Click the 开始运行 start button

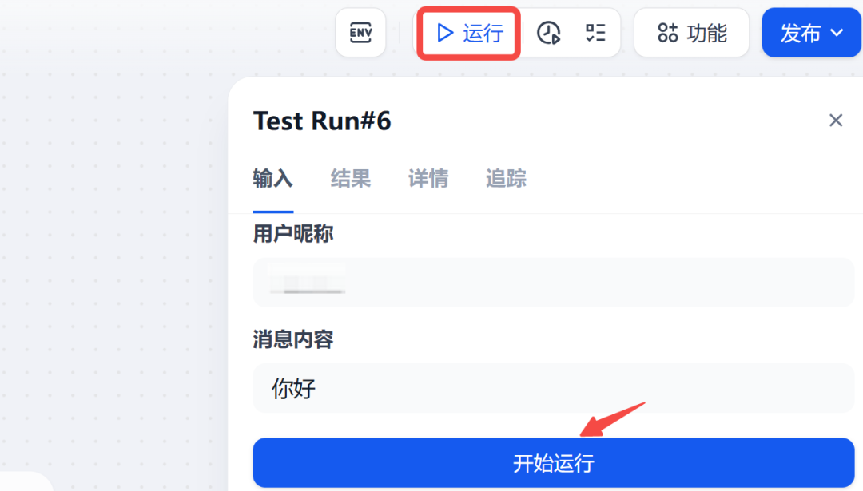point(553,463)
